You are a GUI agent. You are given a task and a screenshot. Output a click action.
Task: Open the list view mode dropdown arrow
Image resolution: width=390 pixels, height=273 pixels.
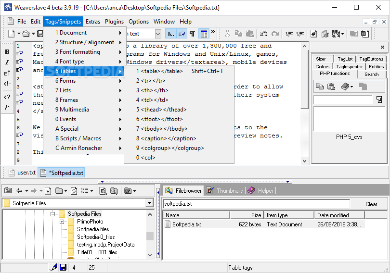[91, 191]
